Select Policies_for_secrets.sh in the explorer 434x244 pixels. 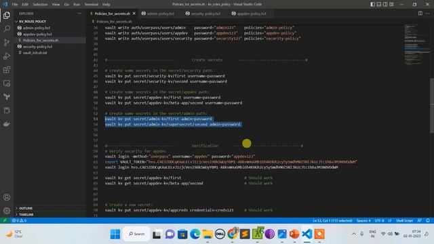pyautogui.click(x=50, y=40)
